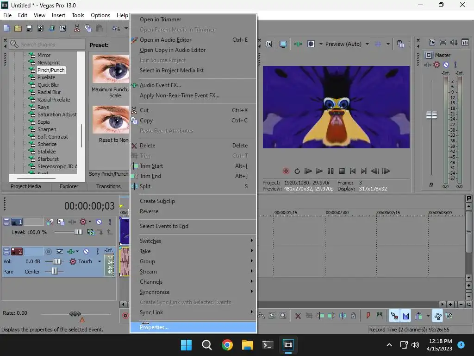The width and height of the screenshot is (474, 356).
Task: Click Downmix Output icon in mixer
Action: pos(443,42)
